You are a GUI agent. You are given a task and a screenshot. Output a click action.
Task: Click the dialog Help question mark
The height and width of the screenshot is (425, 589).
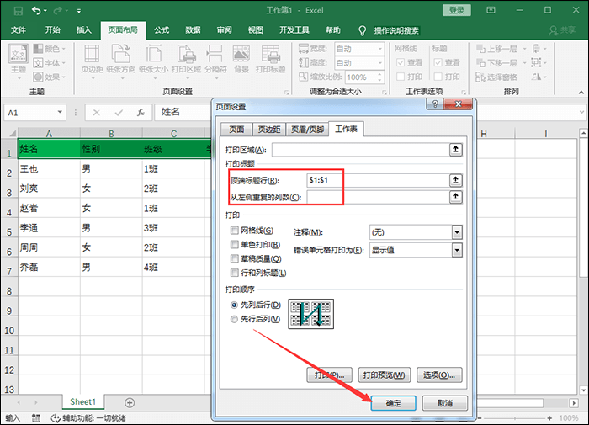tap(435, 104)
